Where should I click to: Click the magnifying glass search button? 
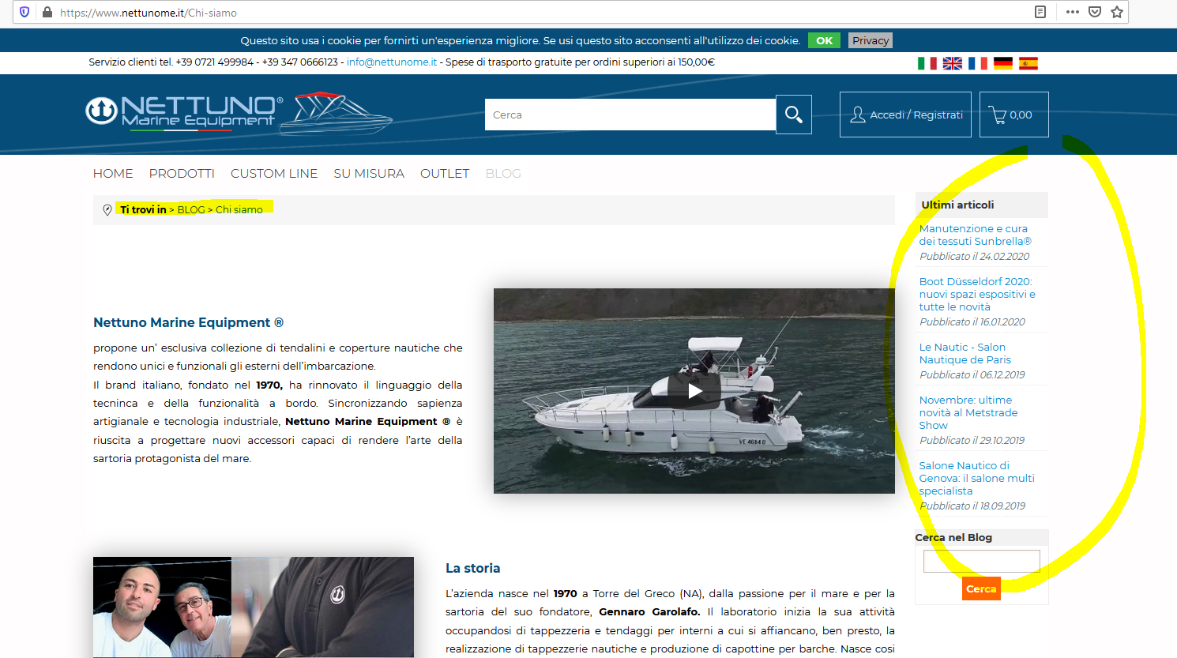pyautogui.click(x=794, y=115)
